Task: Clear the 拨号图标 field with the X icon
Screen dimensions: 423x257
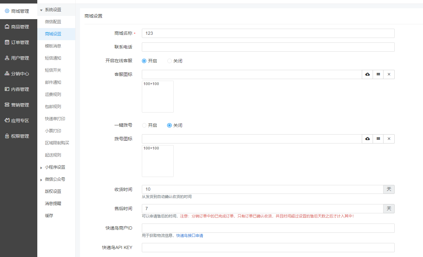Action: tap(389, 139)
